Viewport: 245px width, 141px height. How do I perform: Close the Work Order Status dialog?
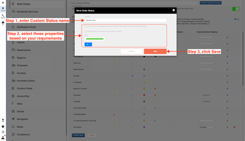pos(174,10)
